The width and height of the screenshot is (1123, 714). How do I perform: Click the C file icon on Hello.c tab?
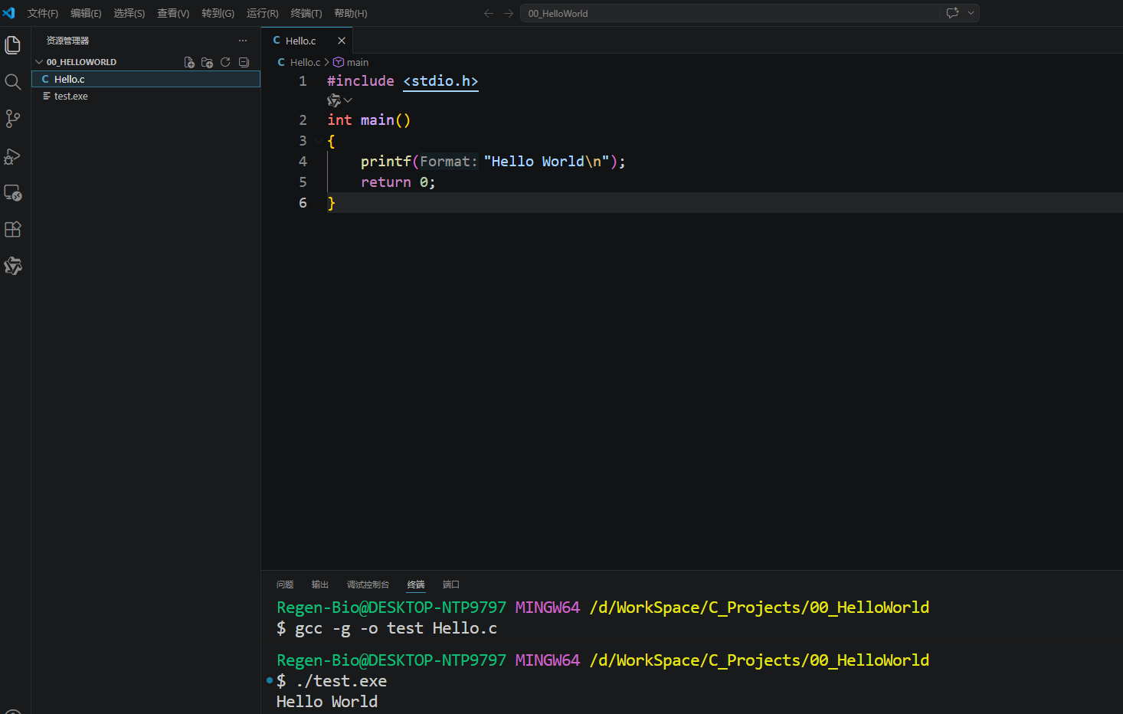[277, 41]
